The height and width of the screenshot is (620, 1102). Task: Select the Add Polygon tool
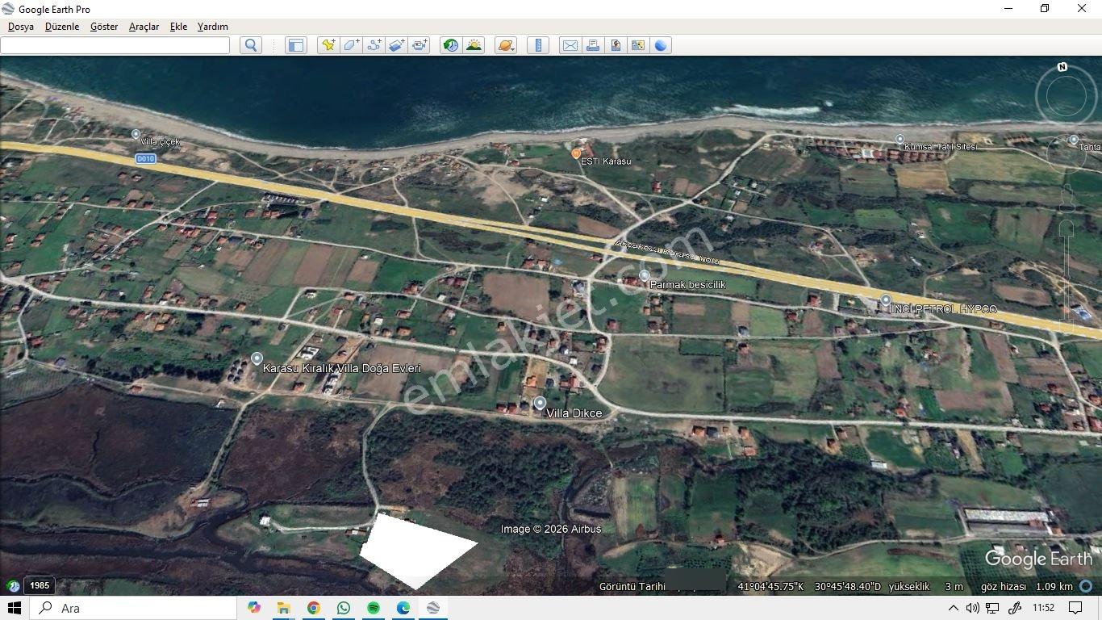[351, 45]
